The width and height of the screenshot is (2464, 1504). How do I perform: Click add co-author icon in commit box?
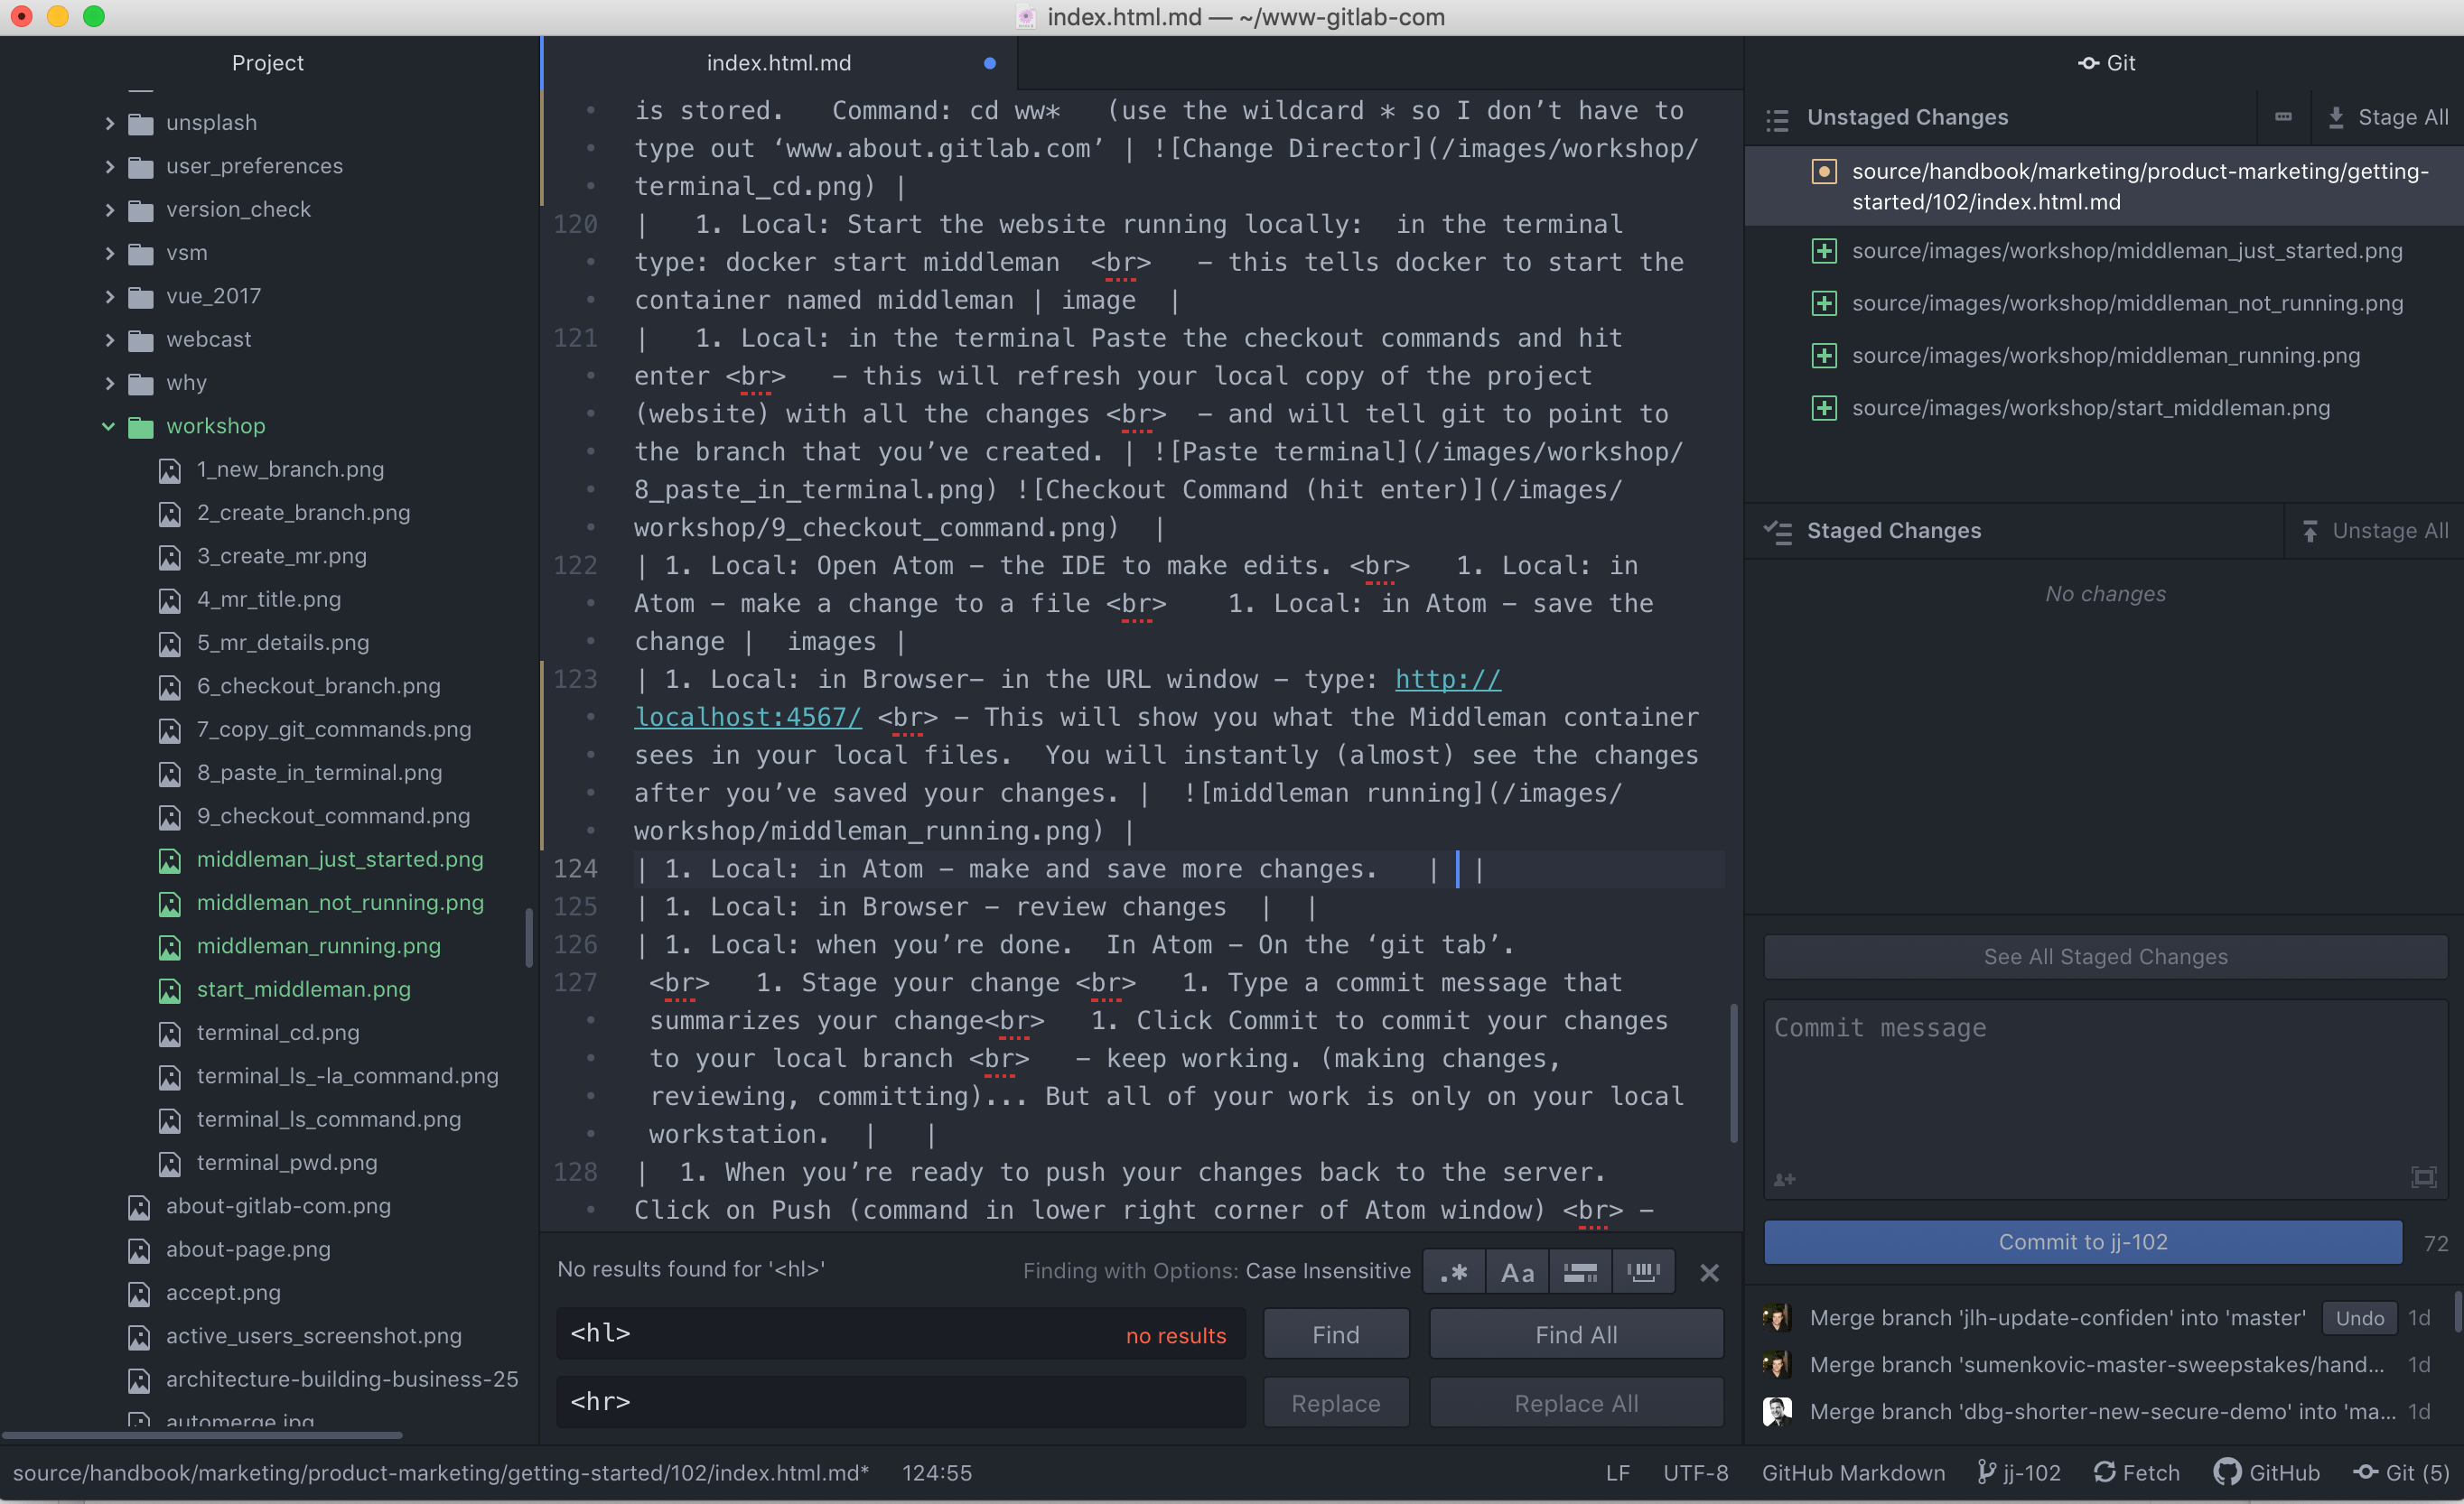tap(1785, 1179)
